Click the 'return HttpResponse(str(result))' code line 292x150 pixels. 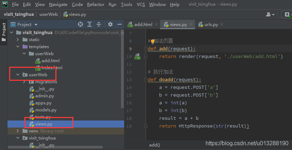[x=204, y=126]
